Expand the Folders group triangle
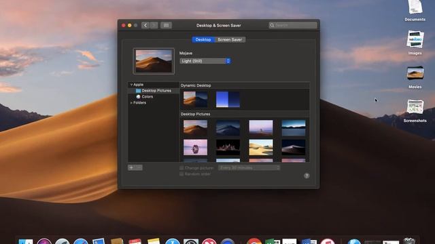 tap(131, 102)
